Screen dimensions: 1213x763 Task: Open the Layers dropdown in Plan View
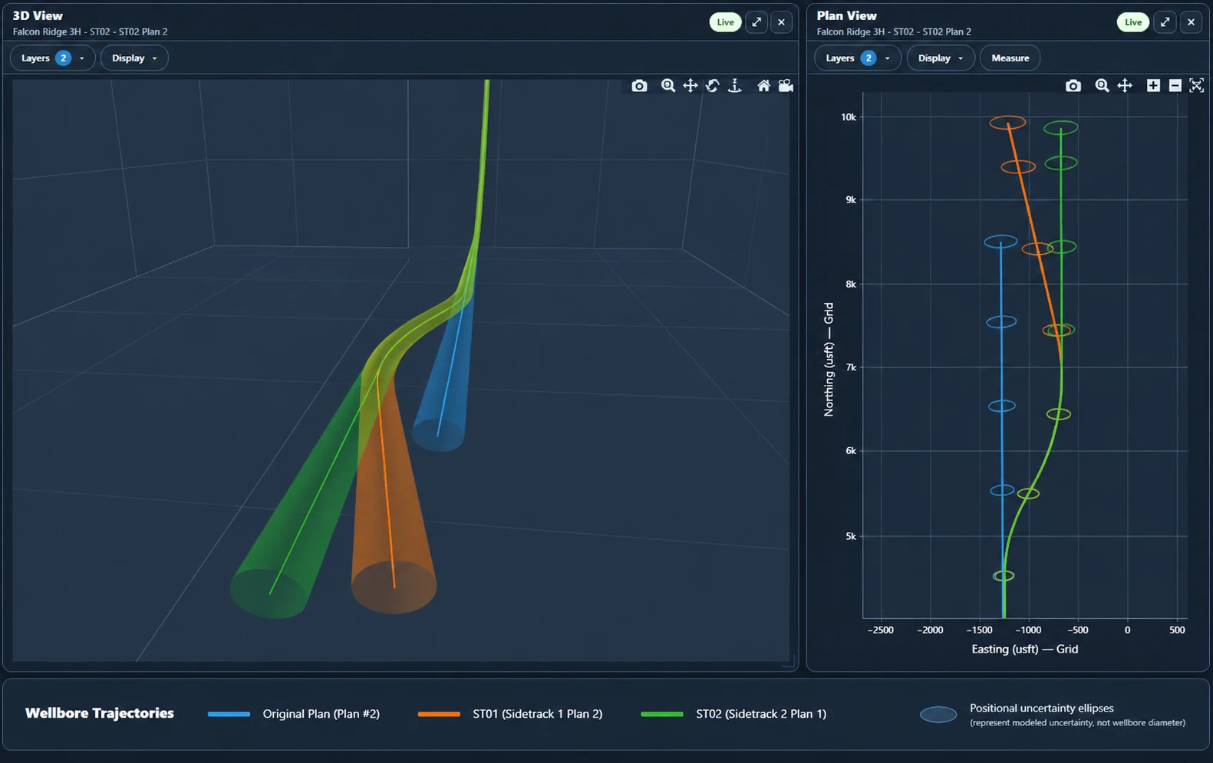(x=859, y=58)
